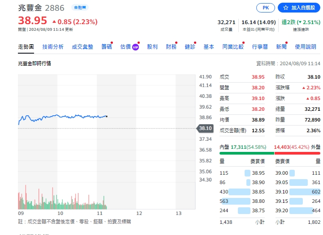Click the ask subtotal 1,802
Image resolution: width=323 pixels, height=235 pixels.
point(314,222)
